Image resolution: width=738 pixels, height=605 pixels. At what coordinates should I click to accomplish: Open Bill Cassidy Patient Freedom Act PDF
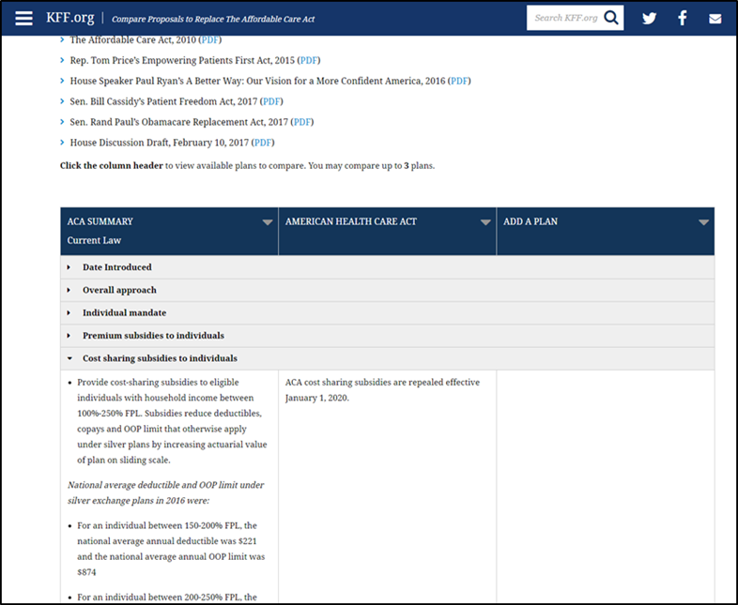click(271, 101)
